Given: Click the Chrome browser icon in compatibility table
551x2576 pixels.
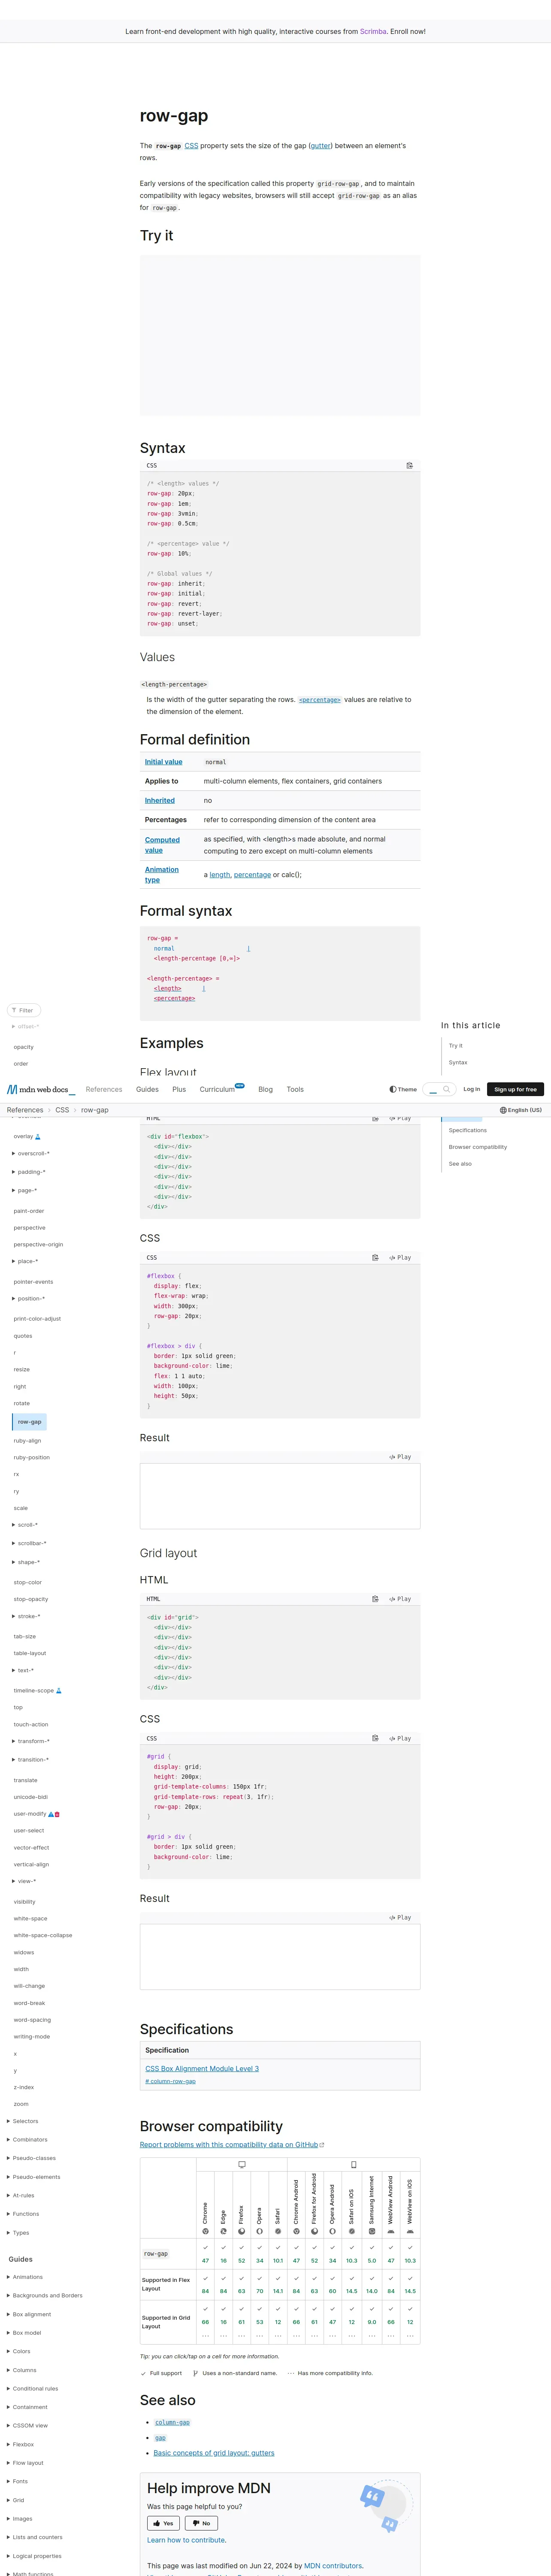Looking at the screenshot, I should (206, 2231).
